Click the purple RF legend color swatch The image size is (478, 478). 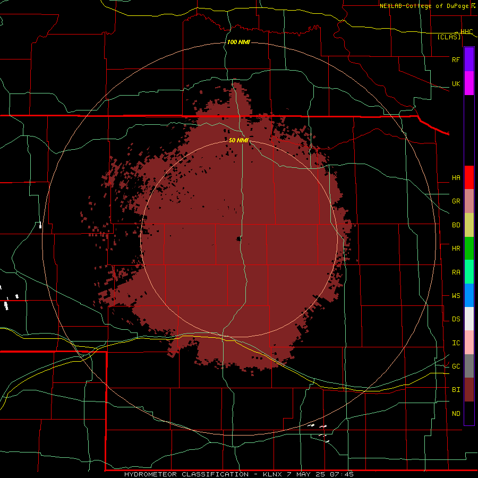click(469, 59)
